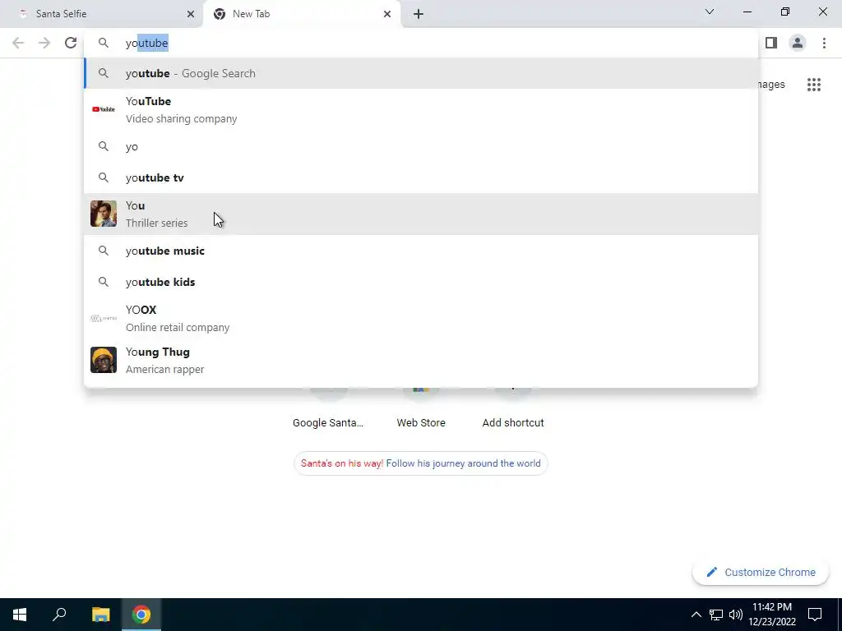Open the Windows notification center

point(815,615)
